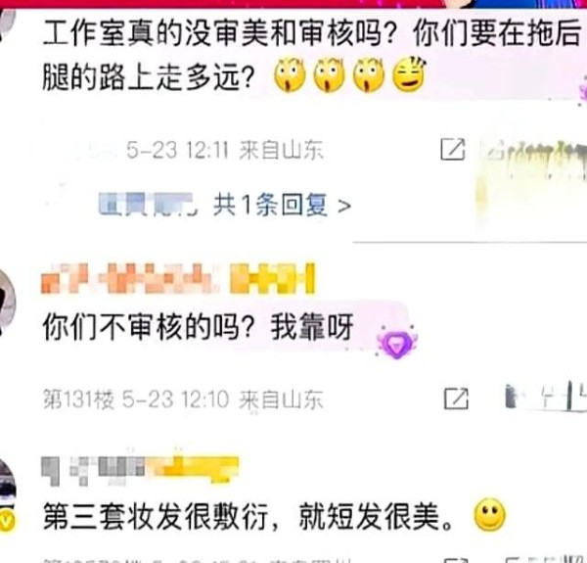The width and height of the screenshot is (587, 563).
Task: Open blurred replier name before 共1条回复
Action: (x=148, y=204)
